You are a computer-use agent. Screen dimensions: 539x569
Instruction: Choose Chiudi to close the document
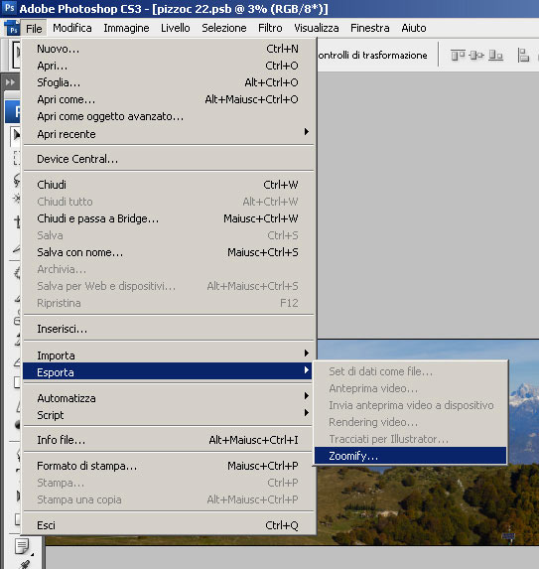(x=168, y=185)
